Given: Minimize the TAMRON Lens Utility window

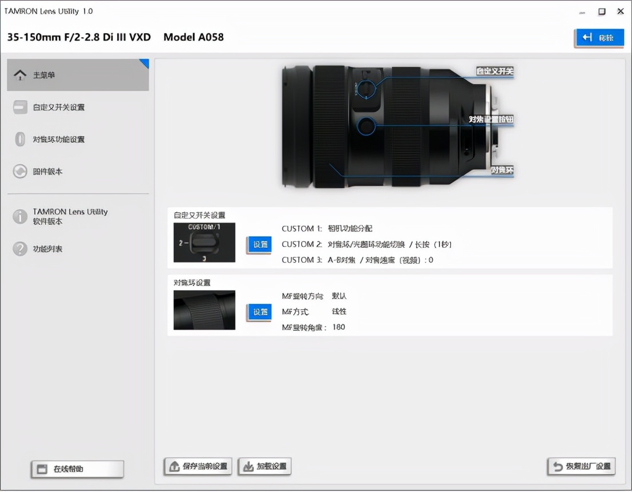Looking at the screenshot, I should 582,12.
